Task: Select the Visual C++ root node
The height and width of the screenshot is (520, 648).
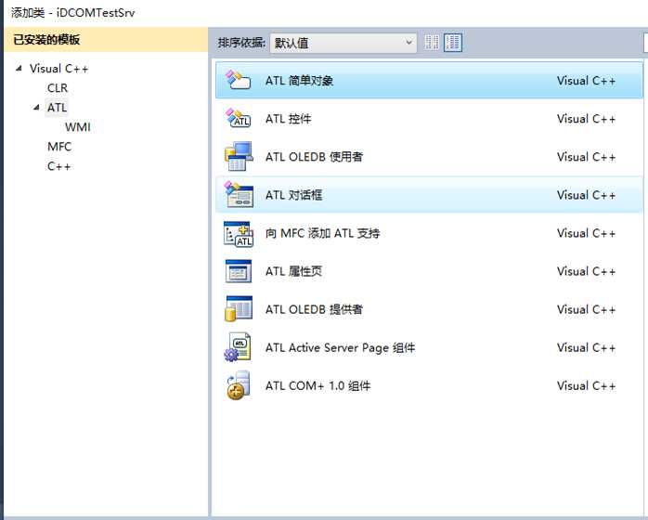Action: (59, 69)
